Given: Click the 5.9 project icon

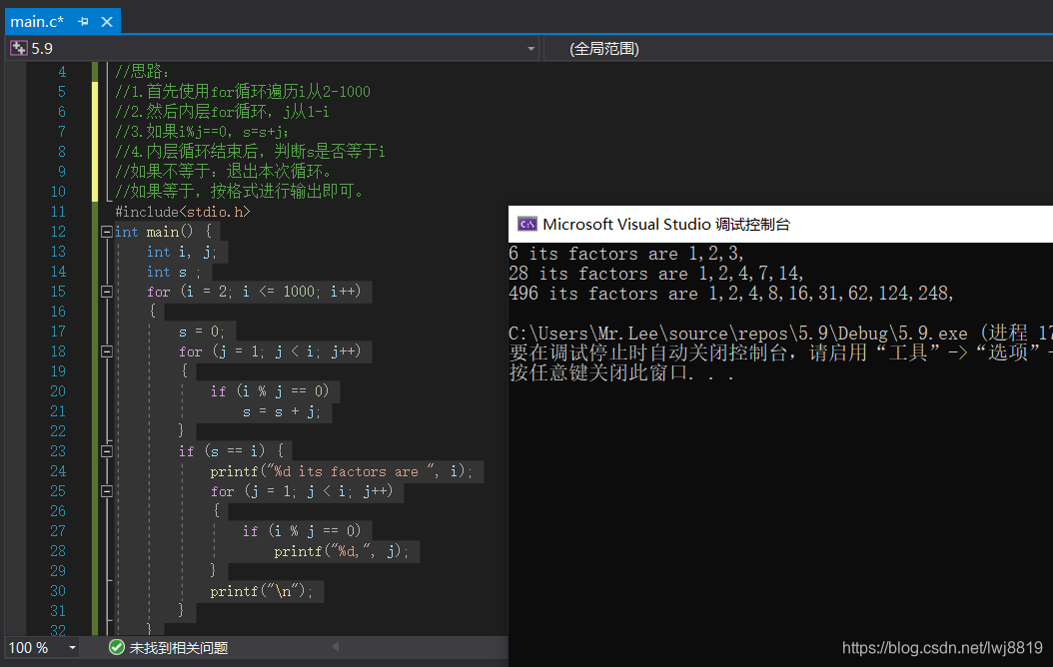Looking at the screenshot, I should tap(19, 48).
